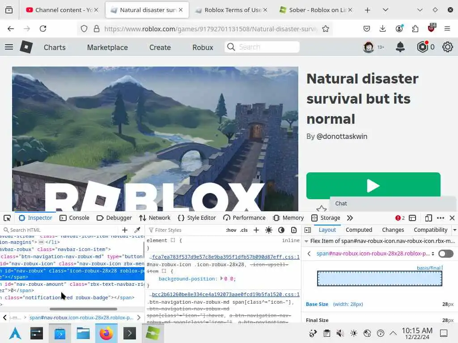Open the sidebar tabs overflow dropdown arrow

[455, 230]
